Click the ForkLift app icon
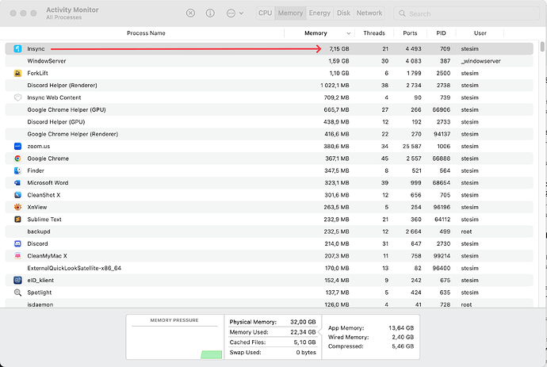Screen dimensions: 547x367 (17, 73)
